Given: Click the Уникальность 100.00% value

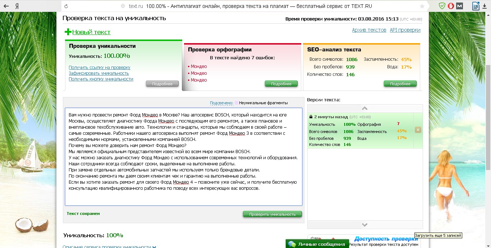Looking at the screenshot, I should tap(117, 56).
